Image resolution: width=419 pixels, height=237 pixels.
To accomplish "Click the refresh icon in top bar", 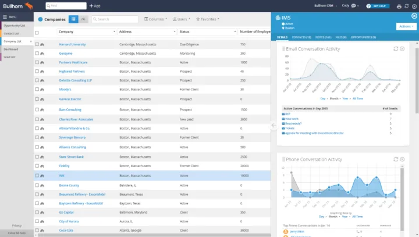I will point(406,6).
